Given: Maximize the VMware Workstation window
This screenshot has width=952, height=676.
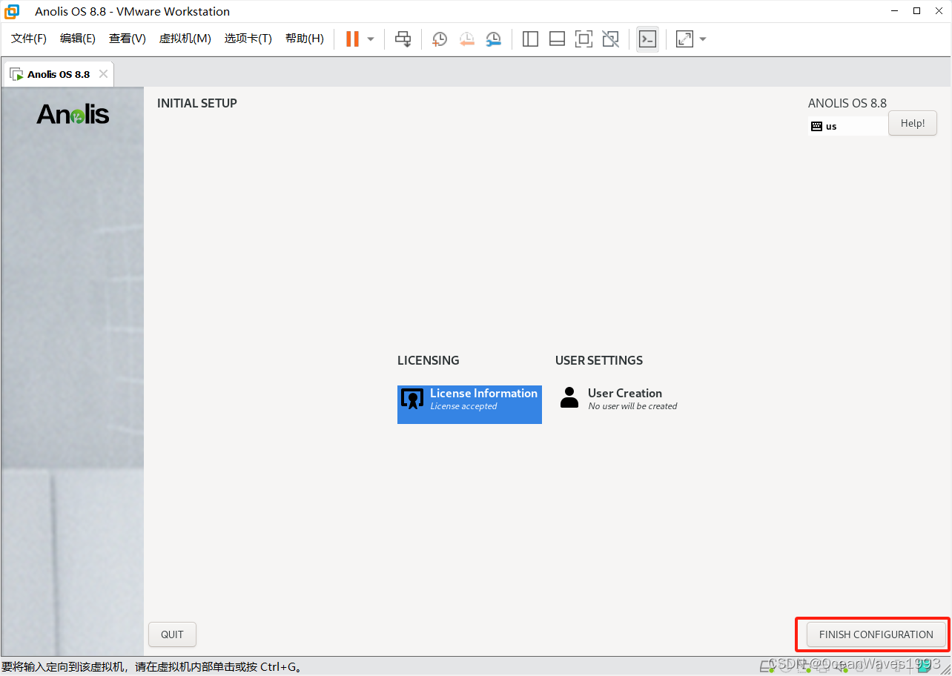Looking at the screenshot, I should (x=917, y=11).
